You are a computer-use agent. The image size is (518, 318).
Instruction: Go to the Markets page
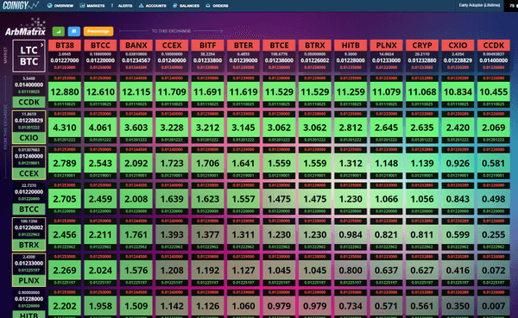[92, 6]
